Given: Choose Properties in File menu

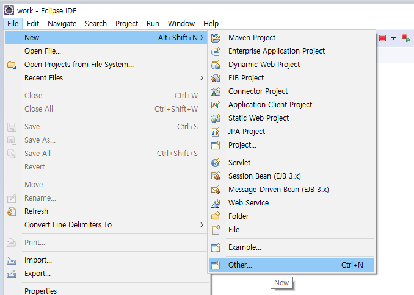Looking at the screenshot, I should click(x=106, y=291).
